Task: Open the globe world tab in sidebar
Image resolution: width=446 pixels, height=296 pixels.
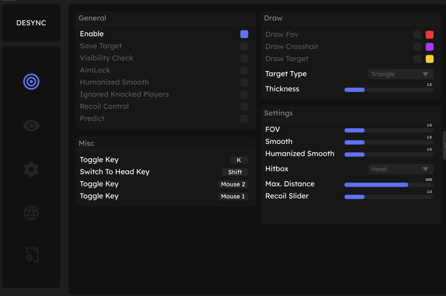Action: pyautogui.click(x=31, y=213)
